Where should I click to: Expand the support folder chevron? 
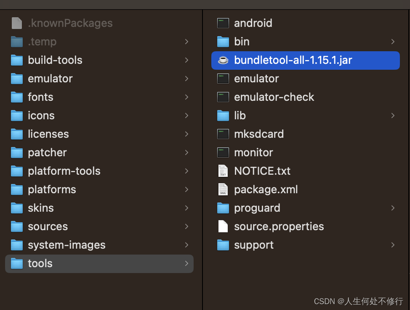pyautogui.click(x=393, y=245)
